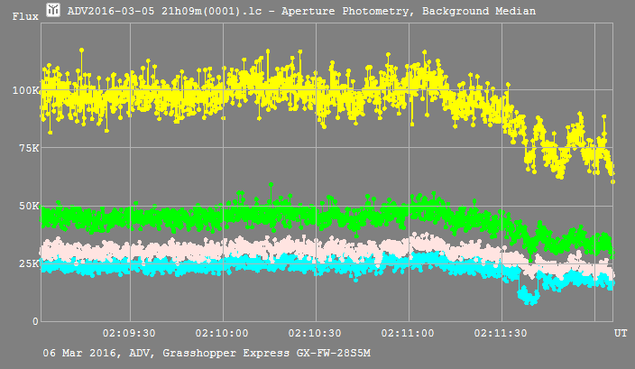Select the 25K flux axis label

tap(27, 263)
